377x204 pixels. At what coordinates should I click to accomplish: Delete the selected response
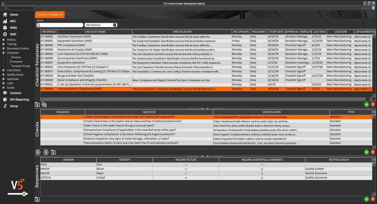373,199
